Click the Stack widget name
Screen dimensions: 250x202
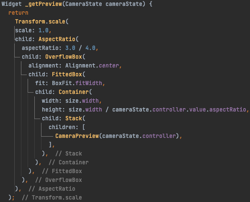pyautogui.click(x=74, y=118)
